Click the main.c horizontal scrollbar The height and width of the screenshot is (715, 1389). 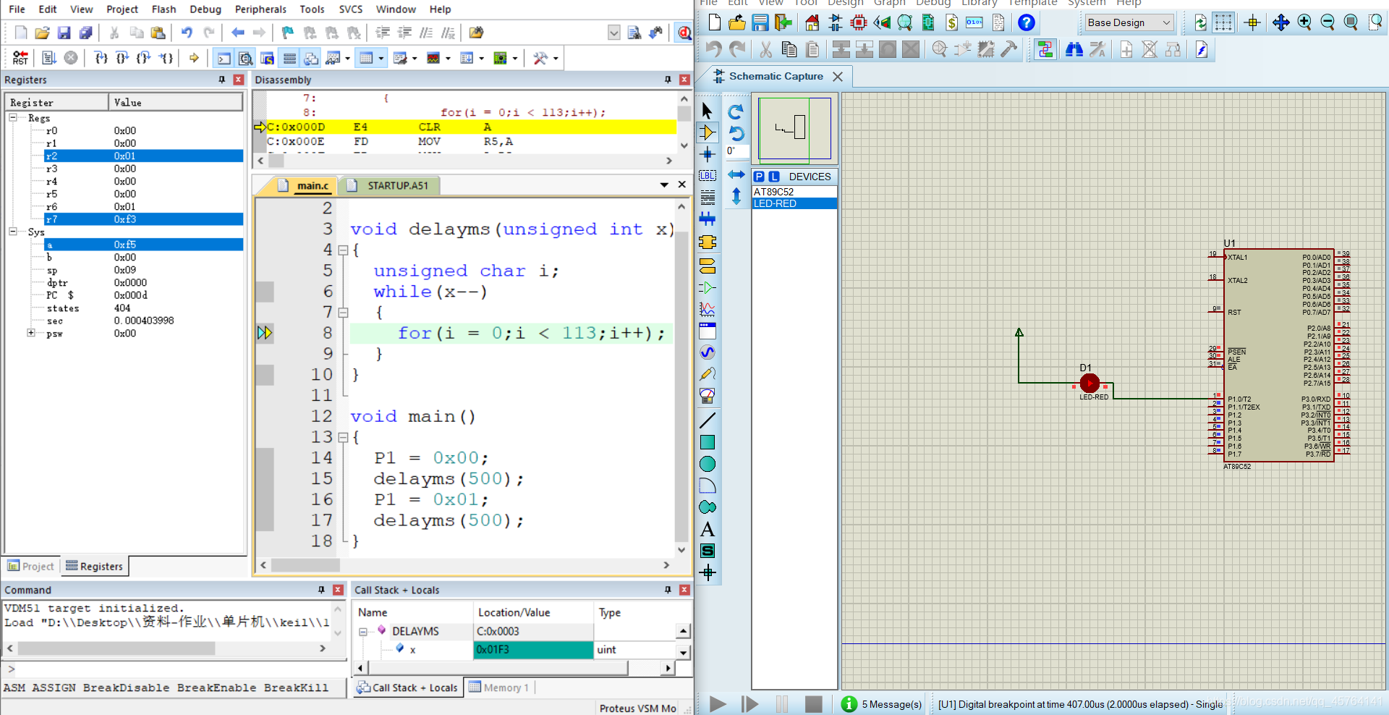pyautogui.click(x=464, y=565)
